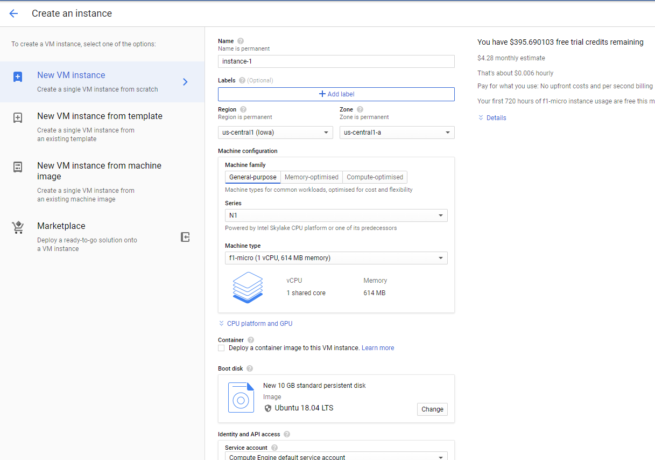The height and width of the screenshot is (460, 655).
Task: Open the Machine type dropdown f1-micro
Action: coord(336,258)
